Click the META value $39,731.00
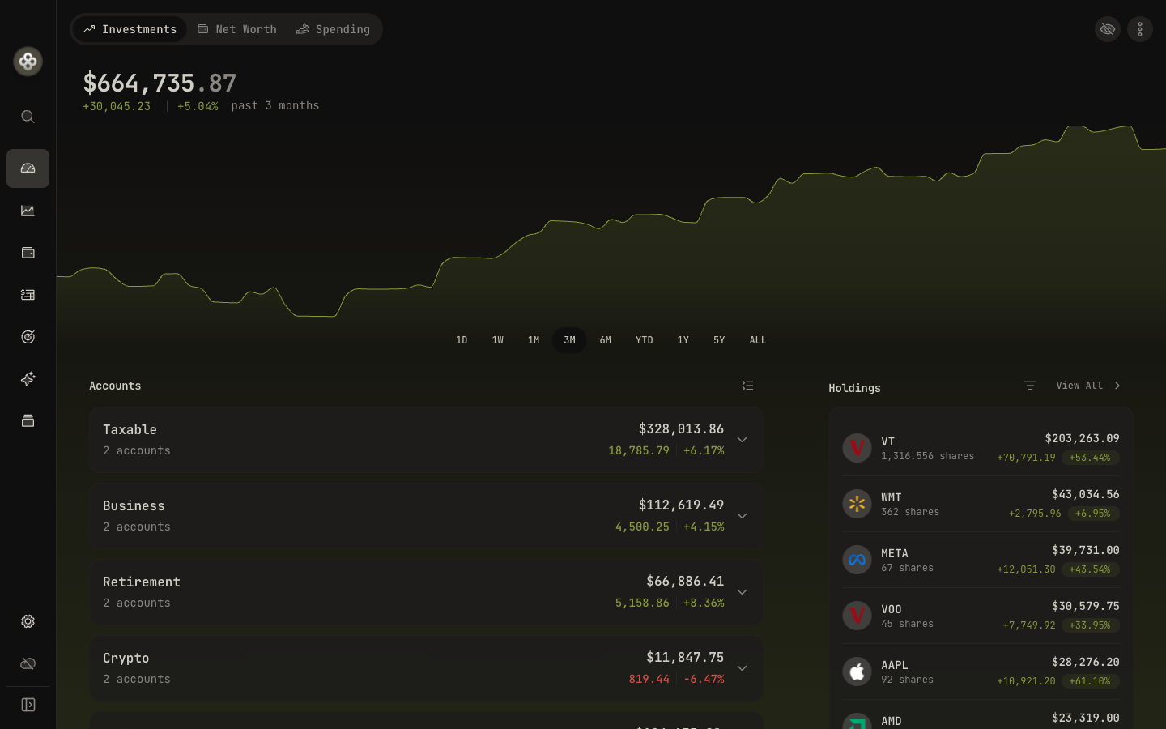 coord(1086,550)
